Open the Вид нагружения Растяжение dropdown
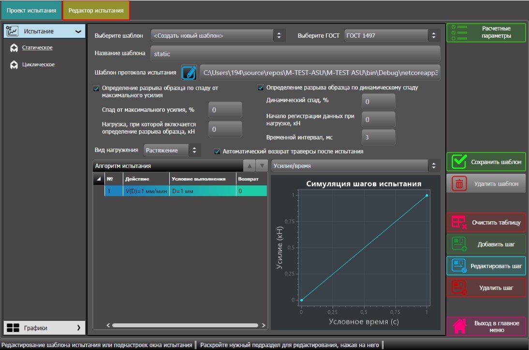This screenshot has height=350, width=529. [172, 151]
